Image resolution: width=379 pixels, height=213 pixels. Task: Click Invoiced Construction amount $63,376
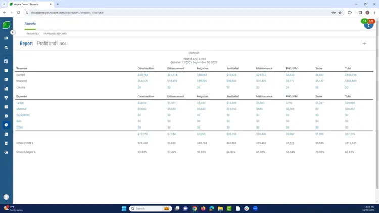[143, 81]
